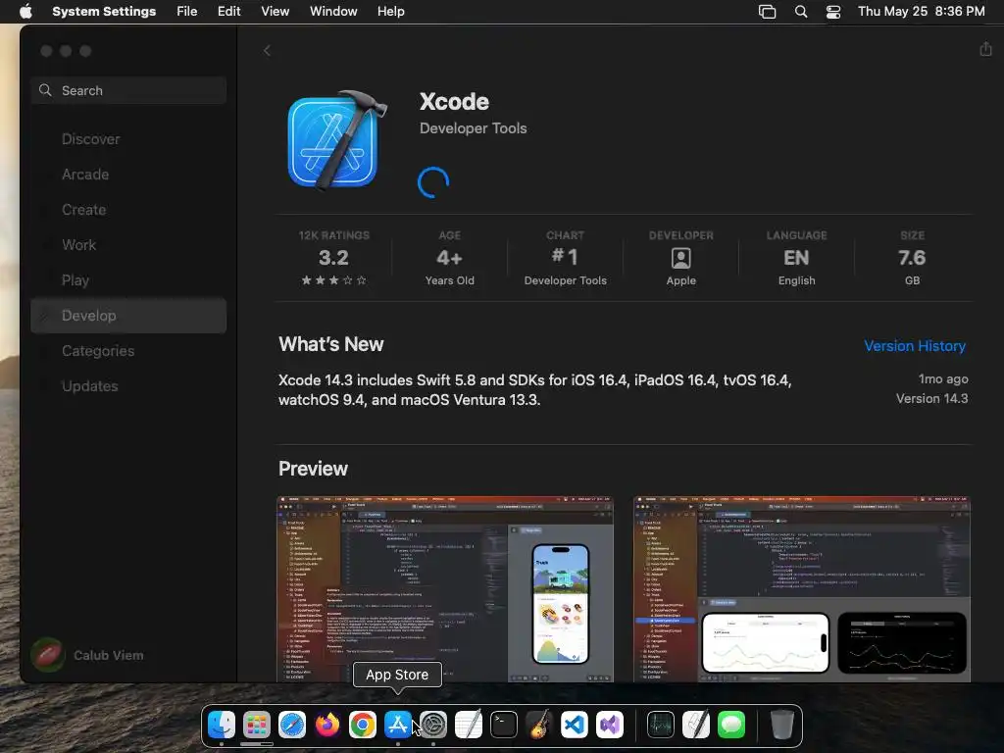Click the App Store Search field
1004x753 pixels.
[128, 90]
